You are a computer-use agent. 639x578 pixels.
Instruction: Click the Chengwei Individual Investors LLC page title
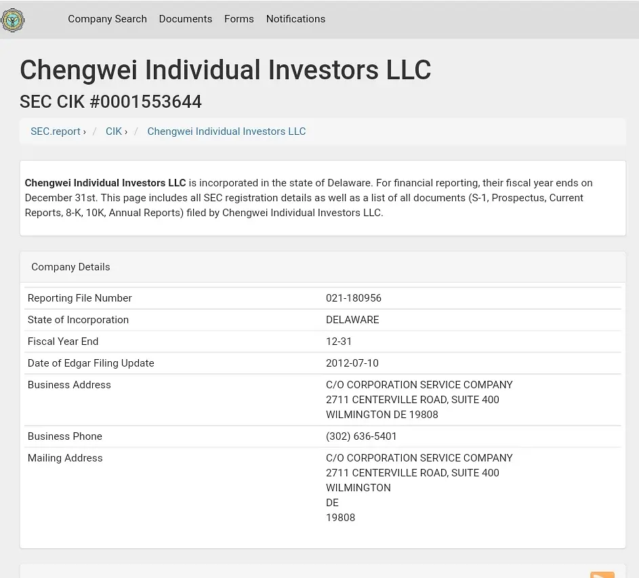[225, 70]
